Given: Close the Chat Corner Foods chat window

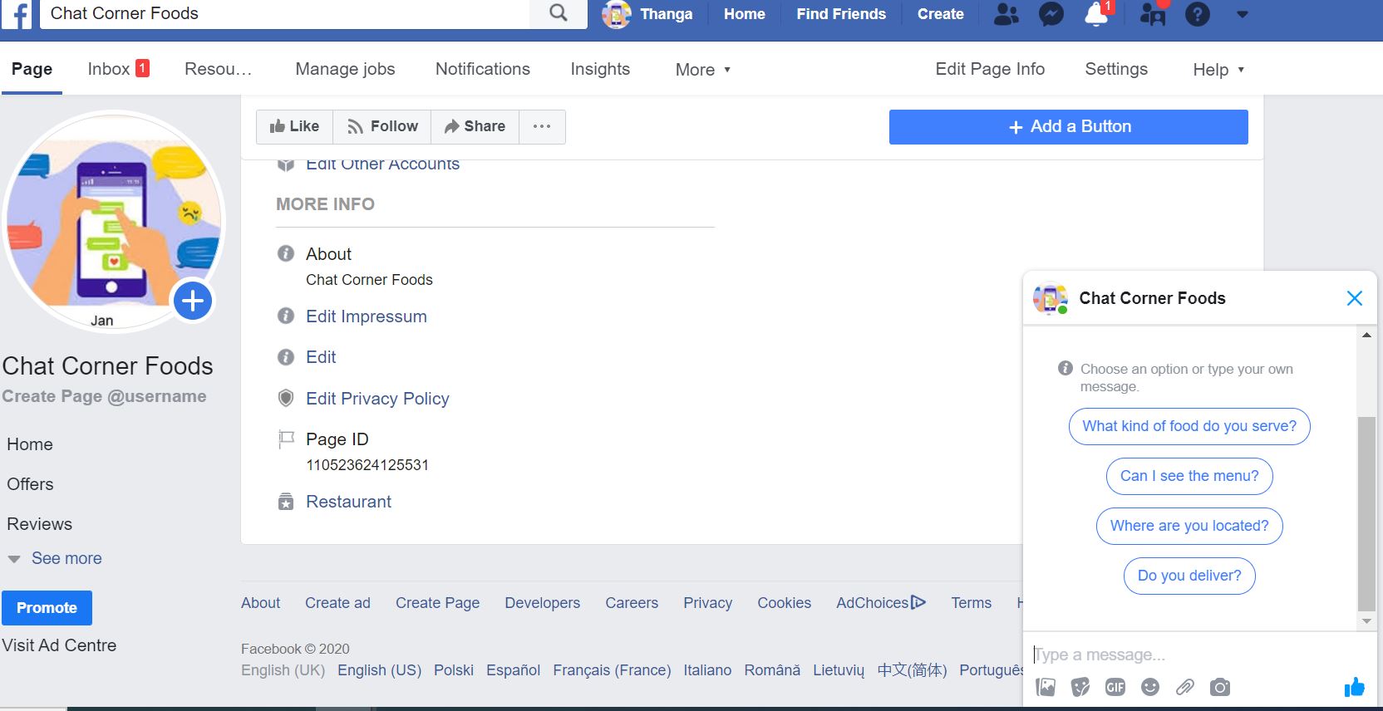Looking at the screenshot, I should 1354,298.
